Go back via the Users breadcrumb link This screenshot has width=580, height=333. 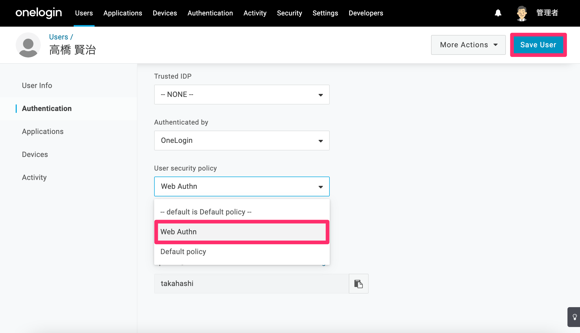click(59, 37)
